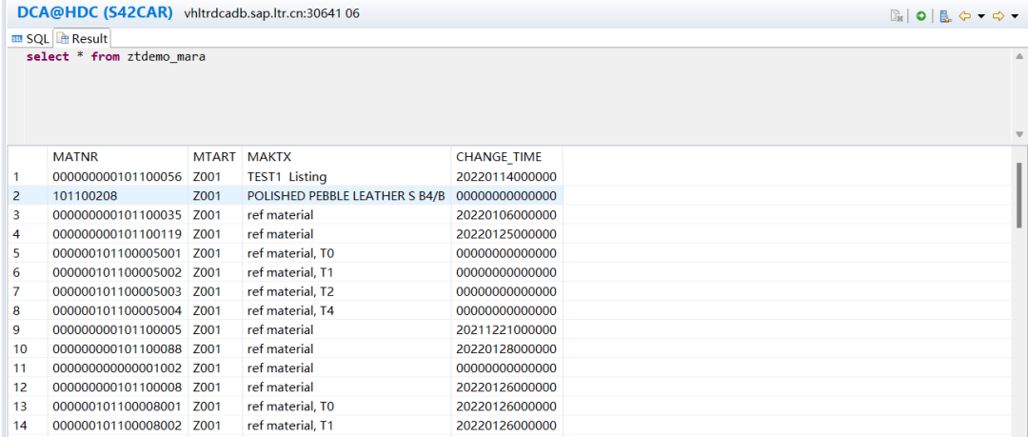Click the SQL editor scroll-up arrow
Image resolution: width=1028 pixels, height=437 pixels.
click(x=1018, y=57)
